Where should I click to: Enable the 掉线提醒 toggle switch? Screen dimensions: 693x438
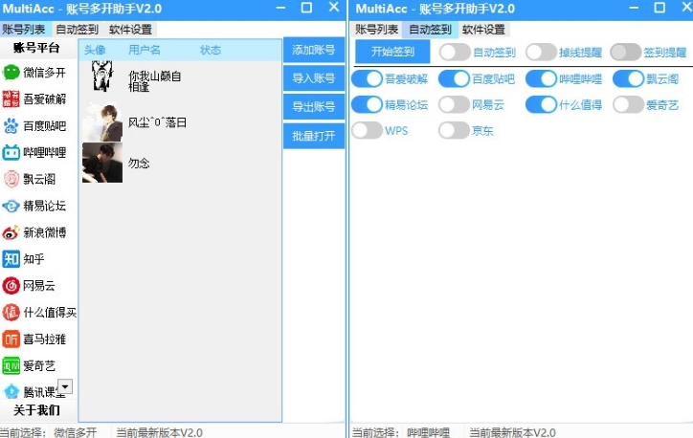pyautogui.click(x=540, y=52)
